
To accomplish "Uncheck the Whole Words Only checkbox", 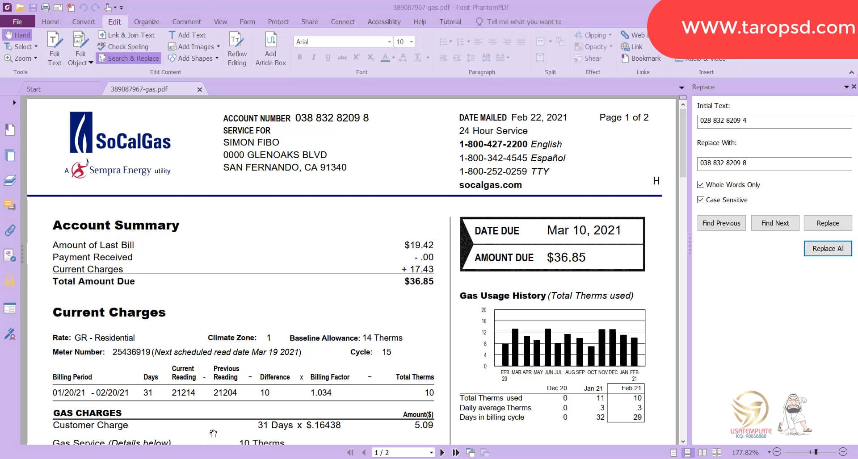I will [x=701, y=184].
